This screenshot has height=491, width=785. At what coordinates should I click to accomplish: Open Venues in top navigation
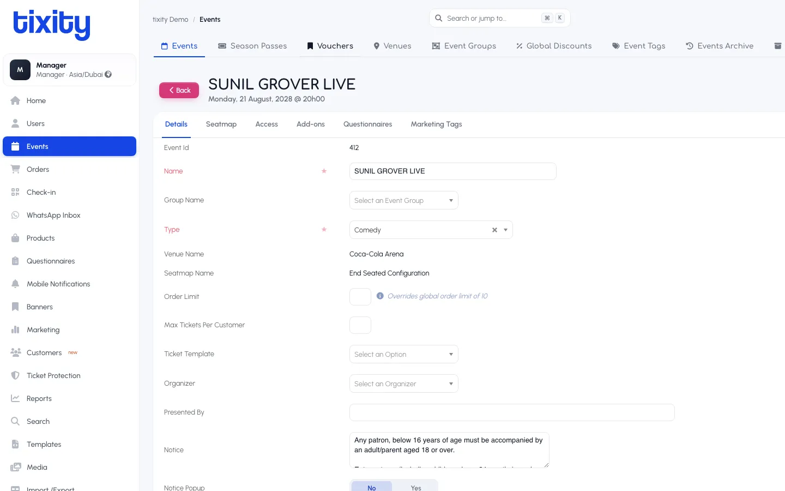[392, 46]
